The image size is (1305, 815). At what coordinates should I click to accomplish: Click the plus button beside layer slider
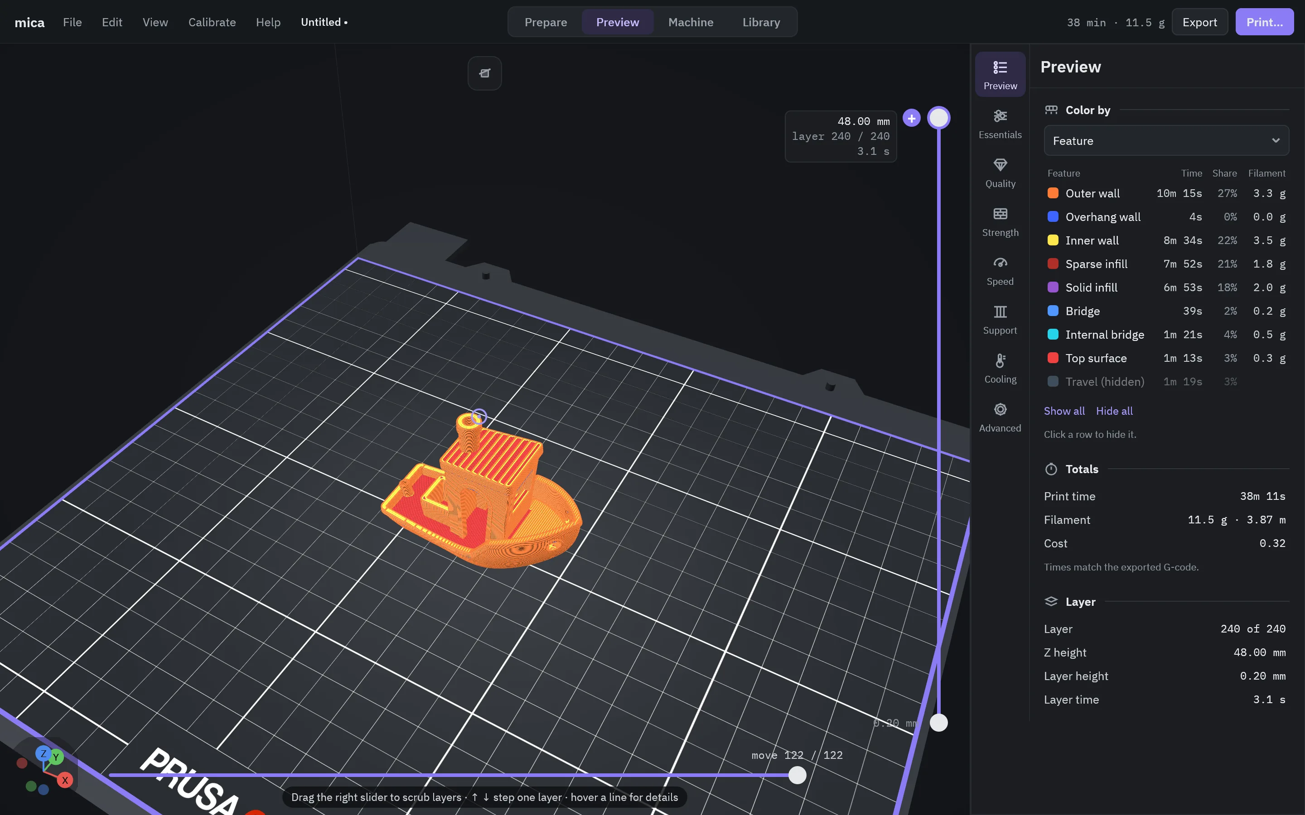pos(911,118)
